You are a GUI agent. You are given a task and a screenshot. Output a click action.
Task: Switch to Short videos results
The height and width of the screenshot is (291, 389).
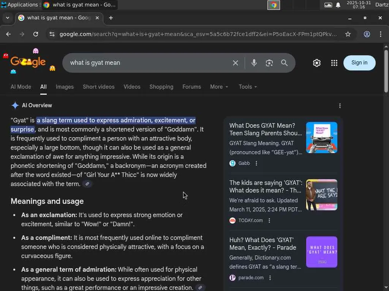(x=99, y=87)
